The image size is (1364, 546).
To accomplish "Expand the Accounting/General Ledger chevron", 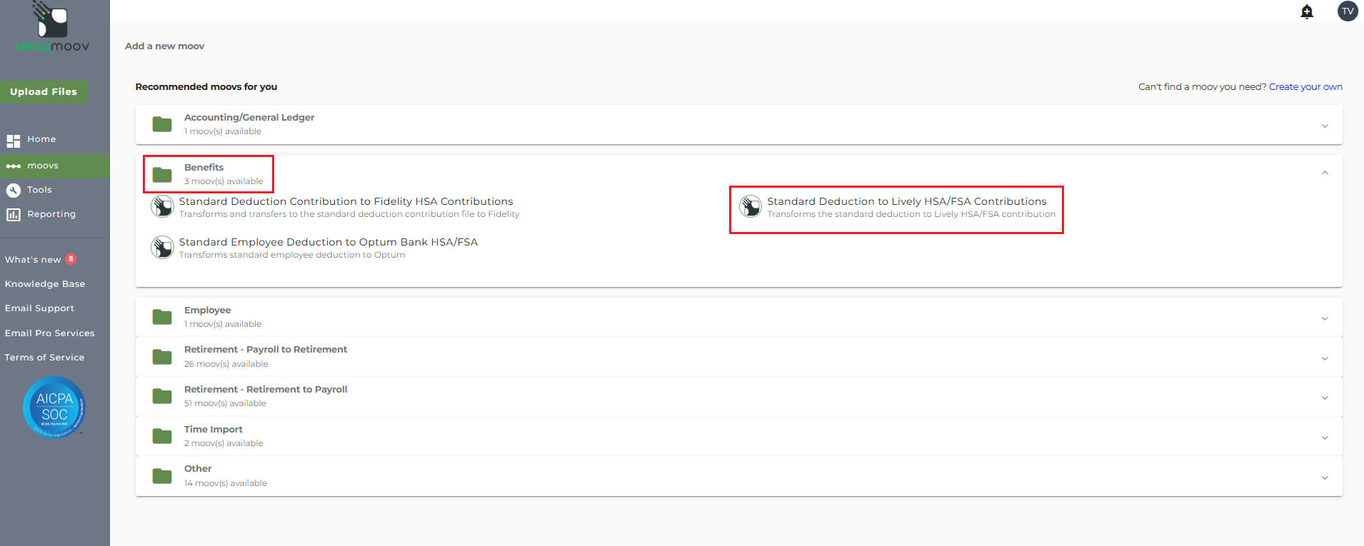I will 1325,126.
